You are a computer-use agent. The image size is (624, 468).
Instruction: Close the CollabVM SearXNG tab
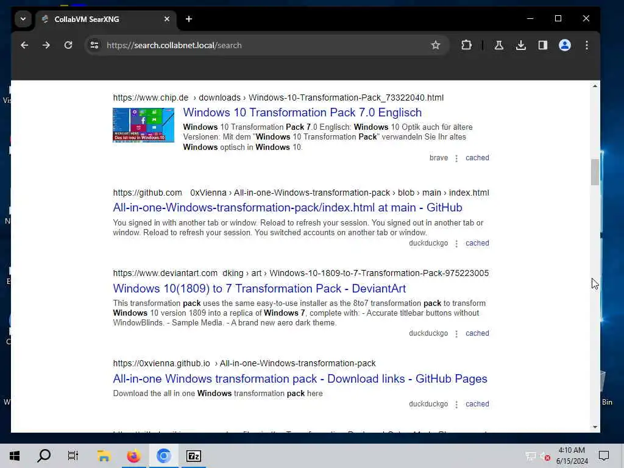click(x=167, y=19)
